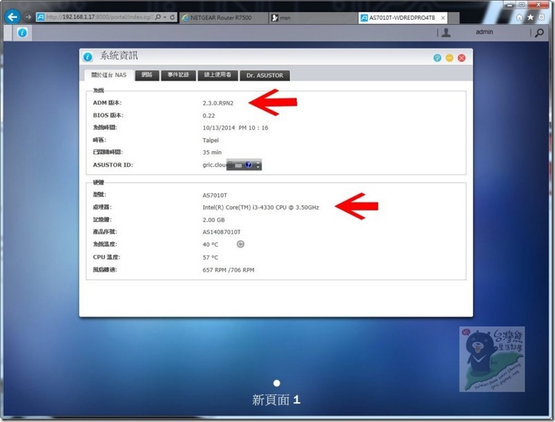Open the small arrow on the floating toolbar
Viewport: 555px width, 422px height.
coord(258,166)
